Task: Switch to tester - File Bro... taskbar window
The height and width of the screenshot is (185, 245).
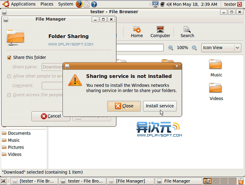Action: 82,181
